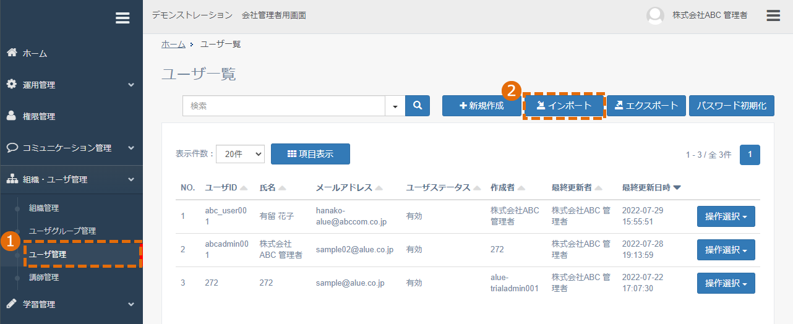Click the インポート button

point(564,106)
